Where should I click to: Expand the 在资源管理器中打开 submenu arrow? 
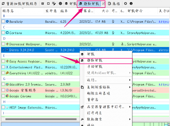tap(130, 107)
